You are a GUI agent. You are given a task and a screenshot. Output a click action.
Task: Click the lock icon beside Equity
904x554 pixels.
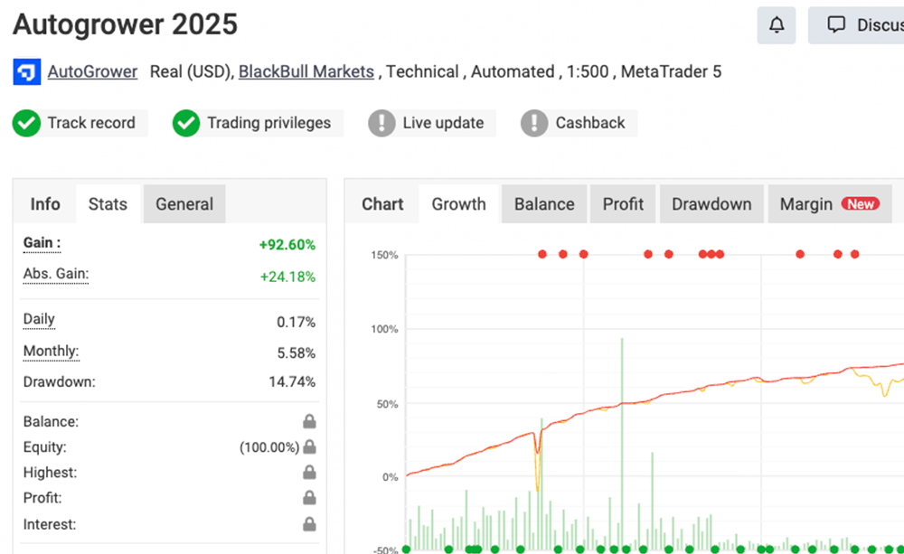tap(309, 447)
